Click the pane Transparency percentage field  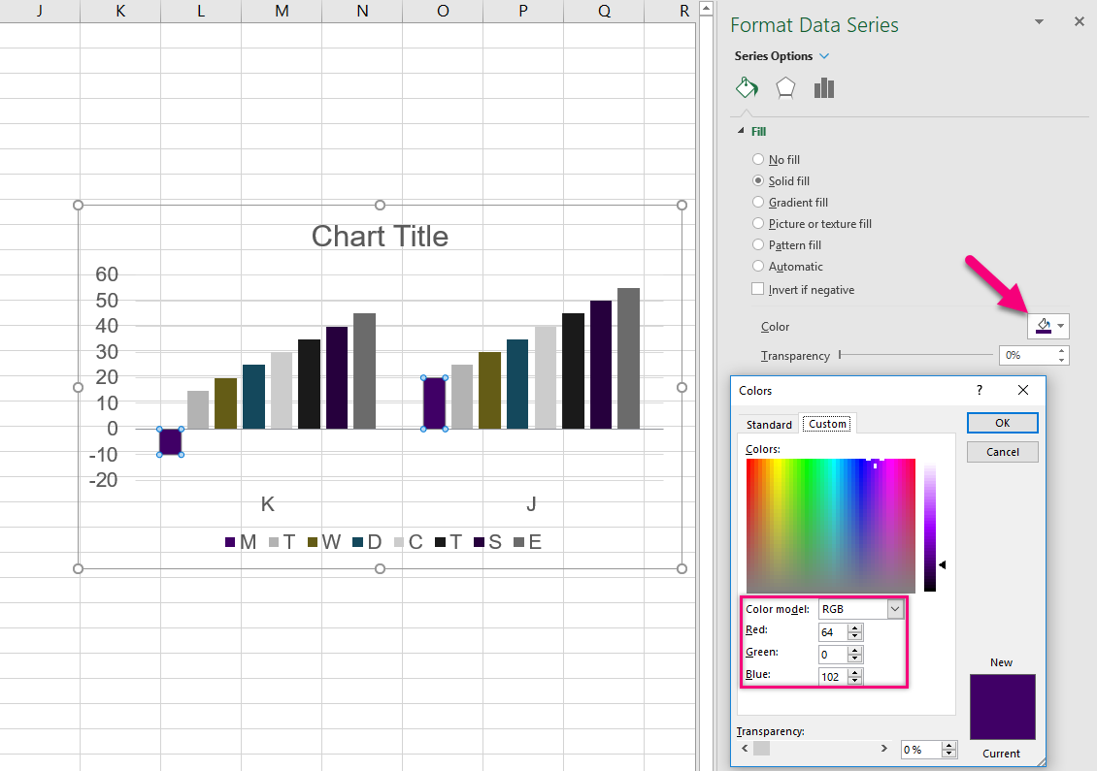[1027, 355]
